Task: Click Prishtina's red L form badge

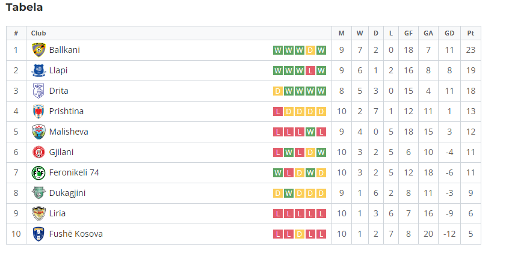Action: coord(278,112)
